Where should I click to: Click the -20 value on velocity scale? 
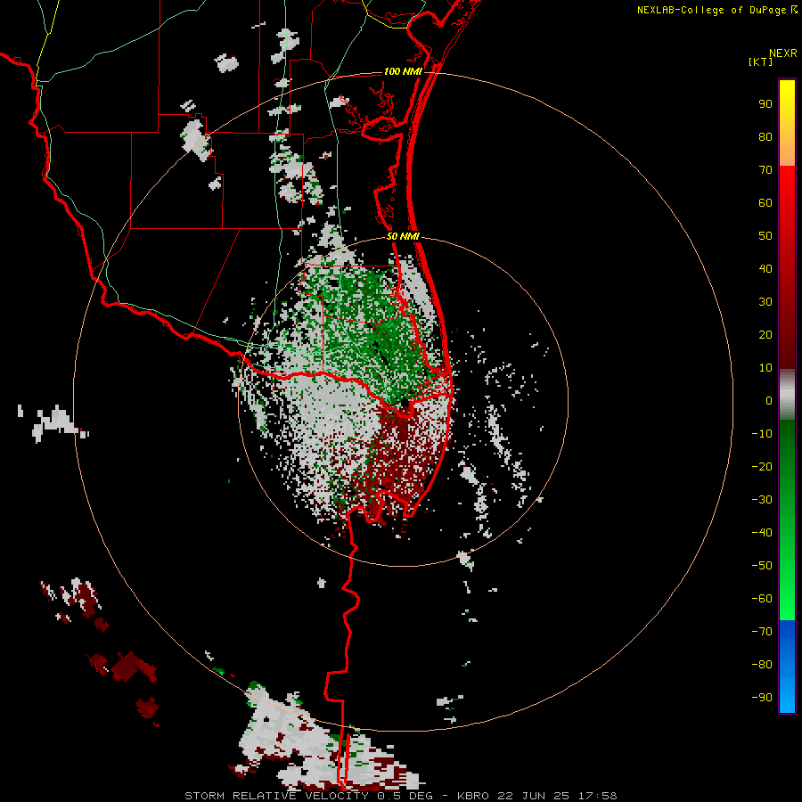coord(762,467)
